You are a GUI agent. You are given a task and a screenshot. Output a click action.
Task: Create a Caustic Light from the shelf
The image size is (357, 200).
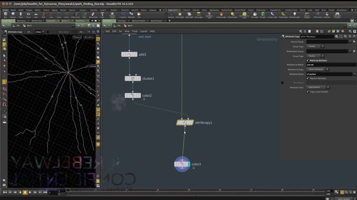point(272,15)
